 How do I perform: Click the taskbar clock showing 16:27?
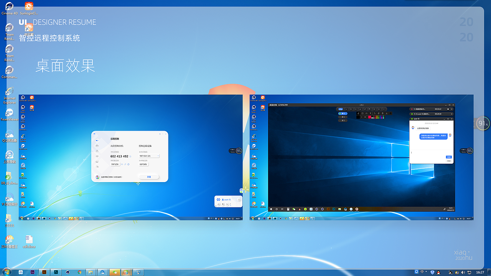click(x=480, y=273)
